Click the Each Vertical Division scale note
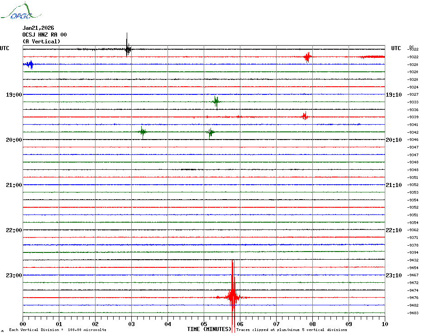Image resolution: width=421 pixels, height=336 pixels. tap(57, 330)
